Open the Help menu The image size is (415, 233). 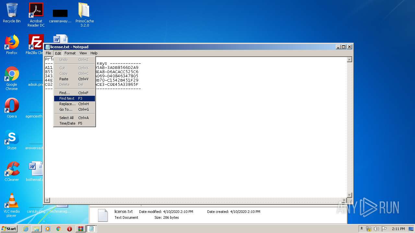tap(94, 53)
